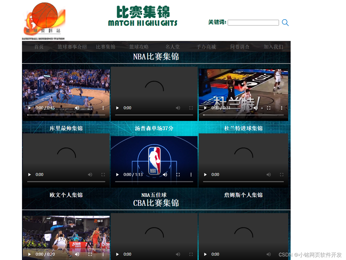Click the 库里最帅集锦 caption
The image size is (346, 260).
(x=66, y=128)
